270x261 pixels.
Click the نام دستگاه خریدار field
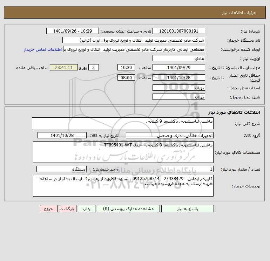134,40
